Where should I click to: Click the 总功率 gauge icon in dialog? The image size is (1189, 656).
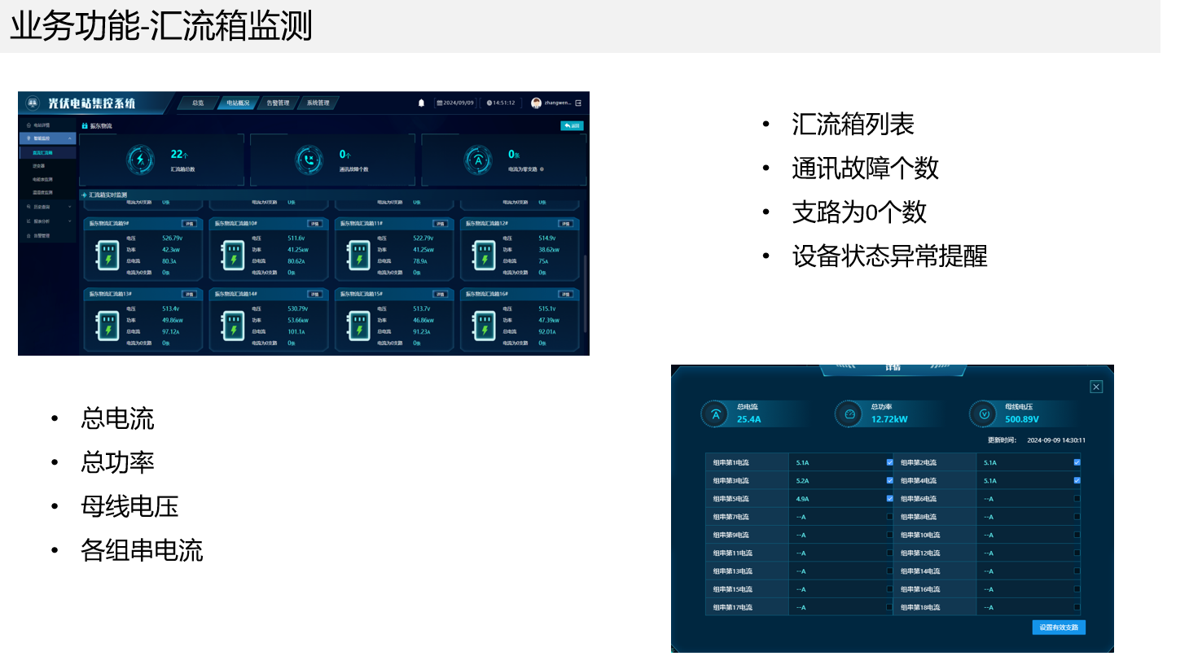[849, 414]
